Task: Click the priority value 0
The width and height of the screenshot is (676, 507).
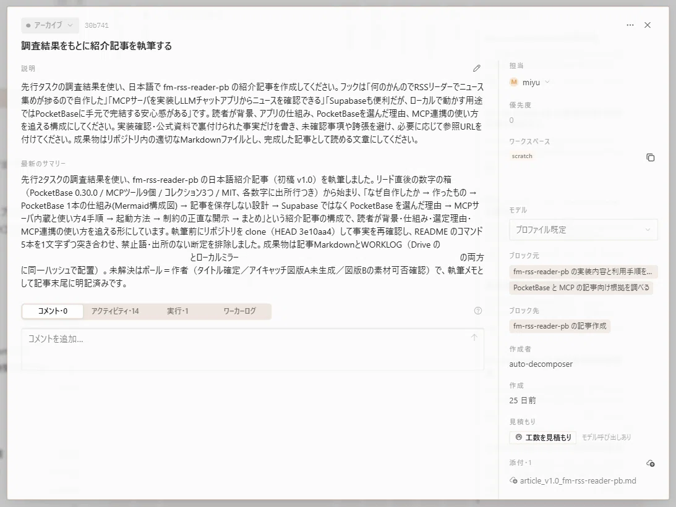Action: pyautogui.click(x=511, y=120)
